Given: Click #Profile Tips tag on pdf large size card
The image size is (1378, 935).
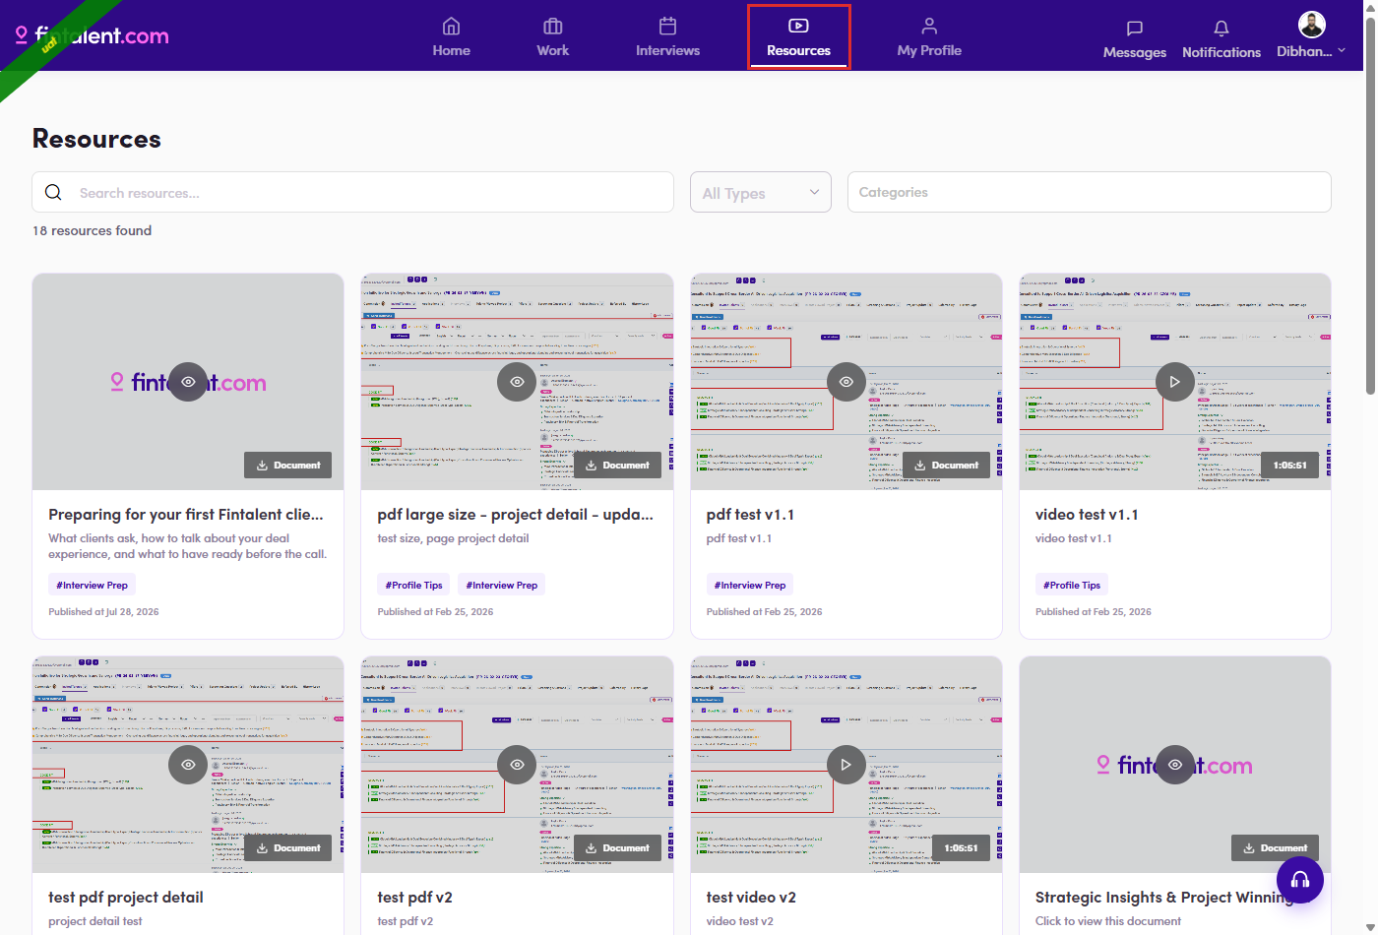Looking at the screenshot, I should 414,586.
